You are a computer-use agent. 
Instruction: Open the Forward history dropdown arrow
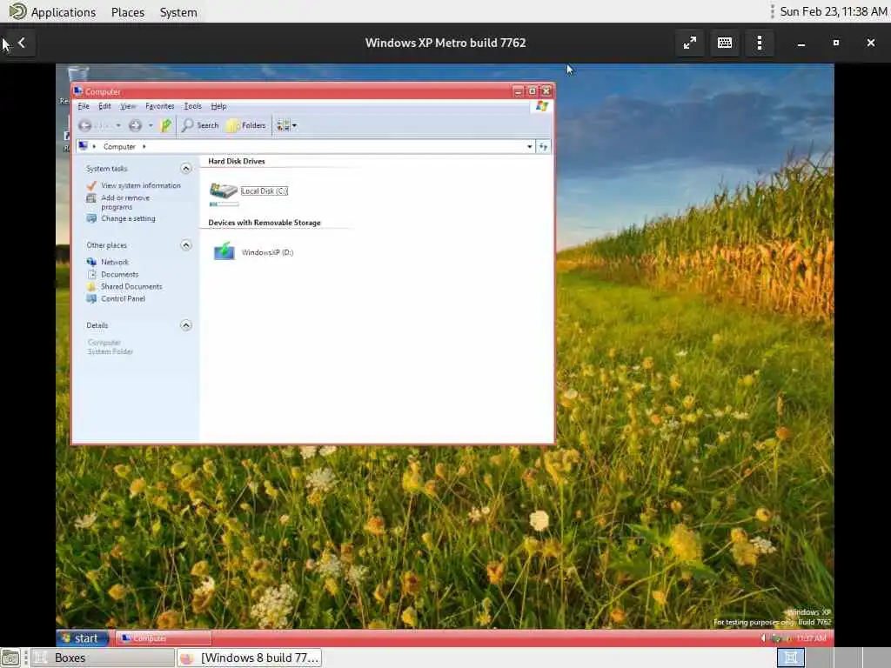pyautogui.click(x=151, y=125)
